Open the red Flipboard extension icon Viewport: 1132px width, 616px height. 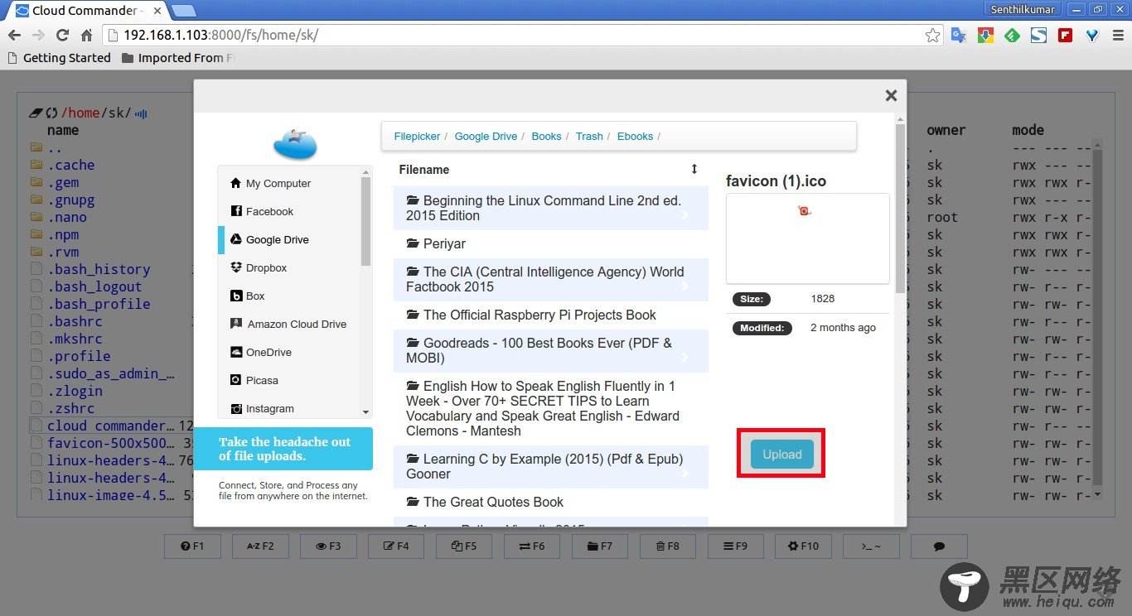point(1065,36)
